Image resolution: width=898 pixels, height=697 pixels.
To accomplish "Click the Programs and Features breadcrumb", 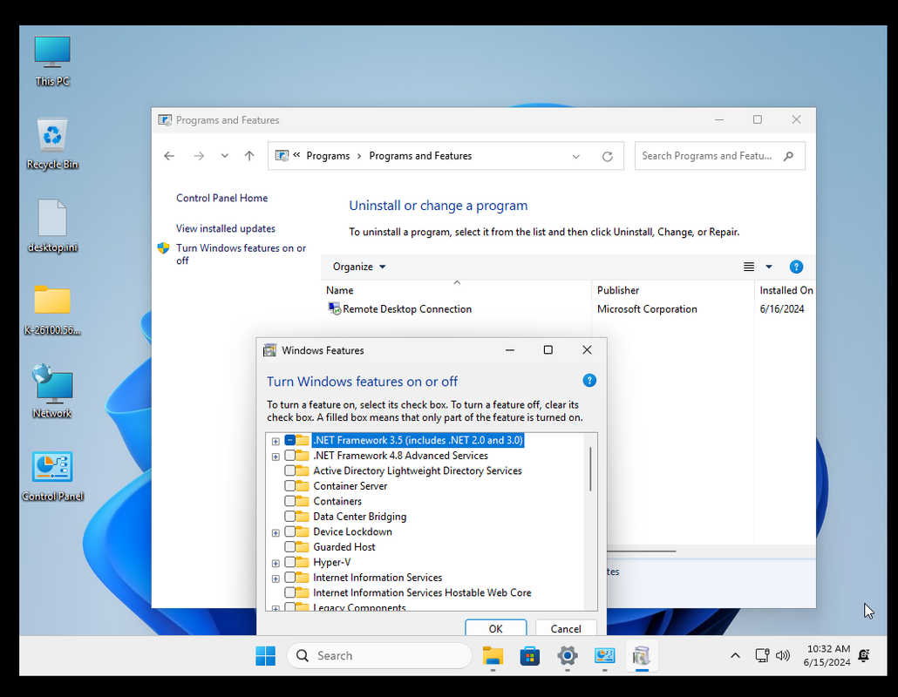I will (x=420, y=156).
